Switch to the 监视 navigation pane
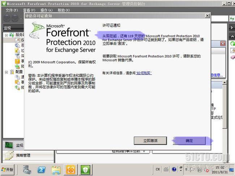 coord(14,145)
